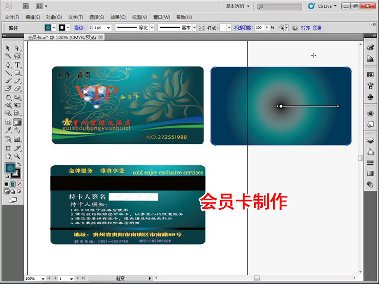Set fill mode to None

[x=19, y=184]
